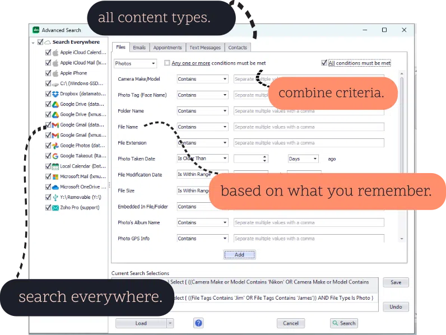Uncheck the Microsoft OneDrive checkbox

tap(48, 187)
